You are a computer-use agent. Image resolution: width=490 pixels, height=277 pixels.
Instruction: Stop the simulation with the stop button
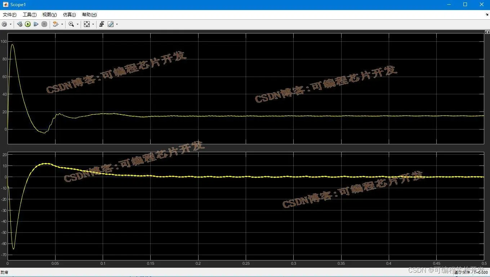pos(44,24)
